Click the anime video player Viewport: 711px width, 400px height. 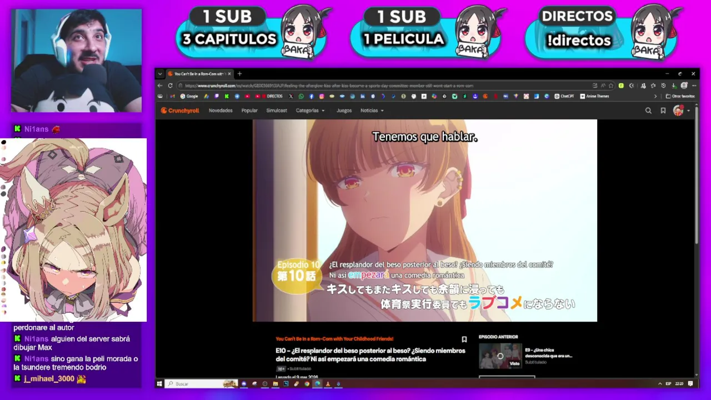[425, 221]
